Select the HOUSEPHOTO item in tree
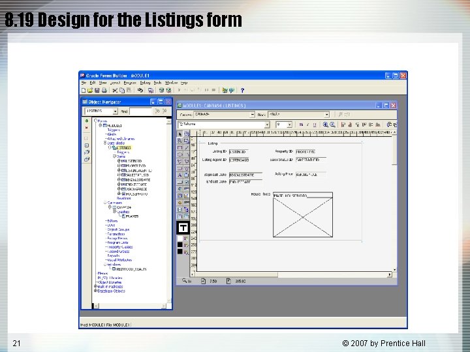 [136, 194]
